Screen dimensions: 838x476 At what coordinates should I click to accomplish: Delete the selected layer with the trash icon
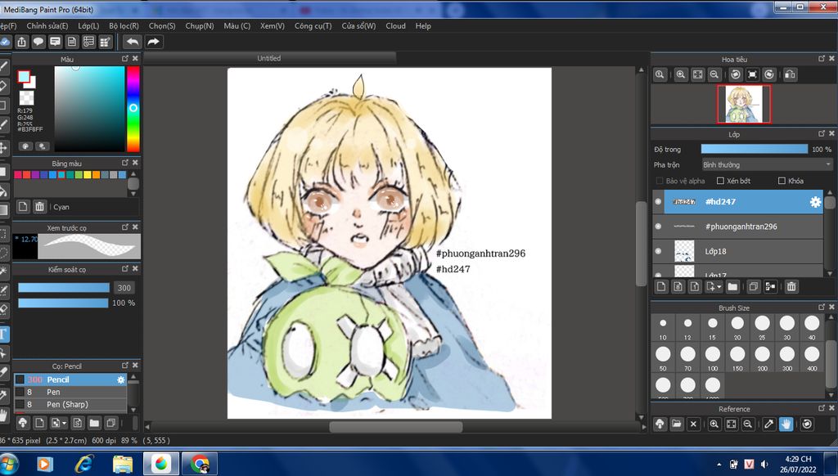791,287
